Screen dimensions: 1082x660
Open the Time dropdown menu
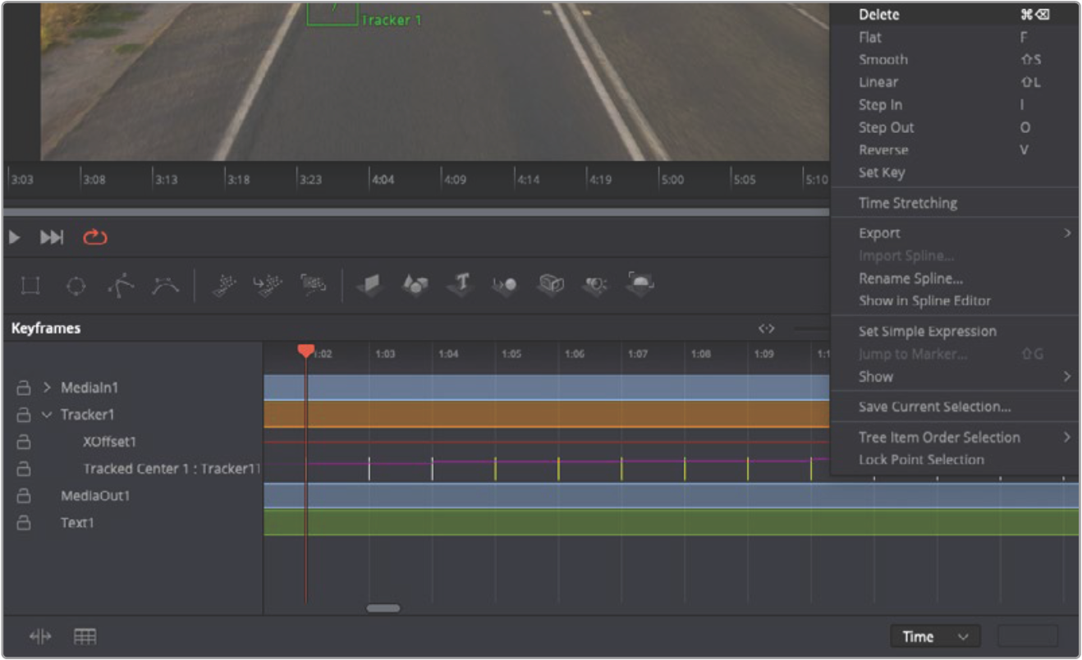935,636
